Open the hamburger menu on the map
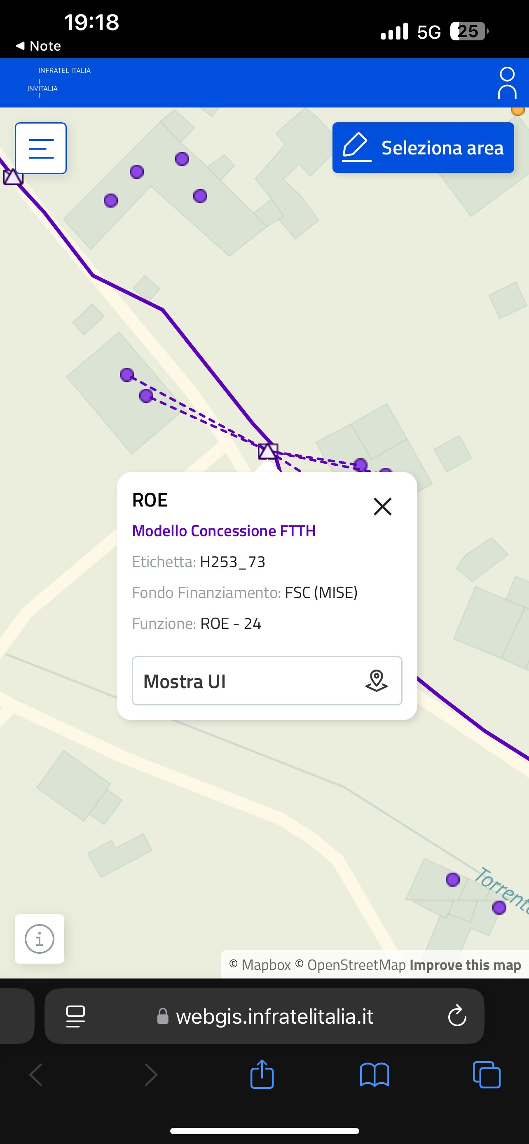The width and height of the screenshot is (529, 1144). point(41,148)
